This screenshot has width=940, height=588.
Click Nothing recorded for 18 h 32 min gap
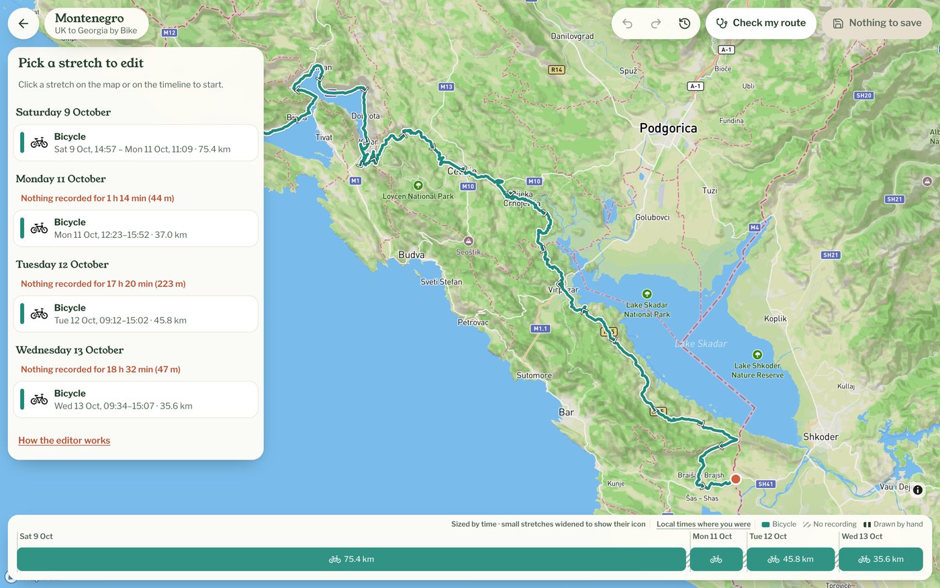101,369
